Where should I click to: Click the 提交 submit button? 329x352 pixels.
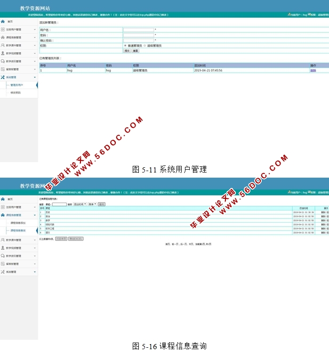click(x=127, y=51)
